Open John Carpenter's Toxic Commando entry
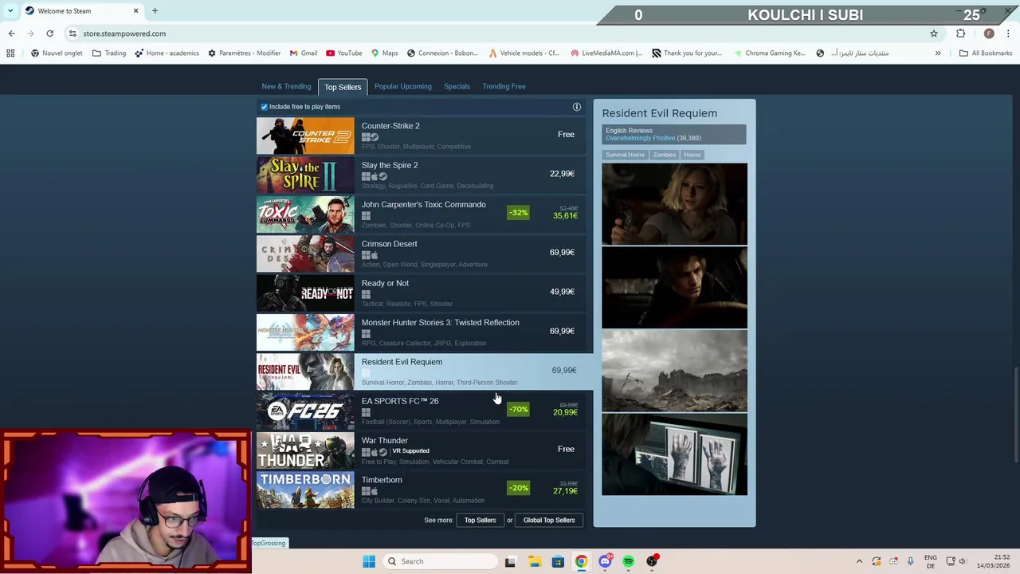This screenshot has height=574, width=1020. point(422,214)
